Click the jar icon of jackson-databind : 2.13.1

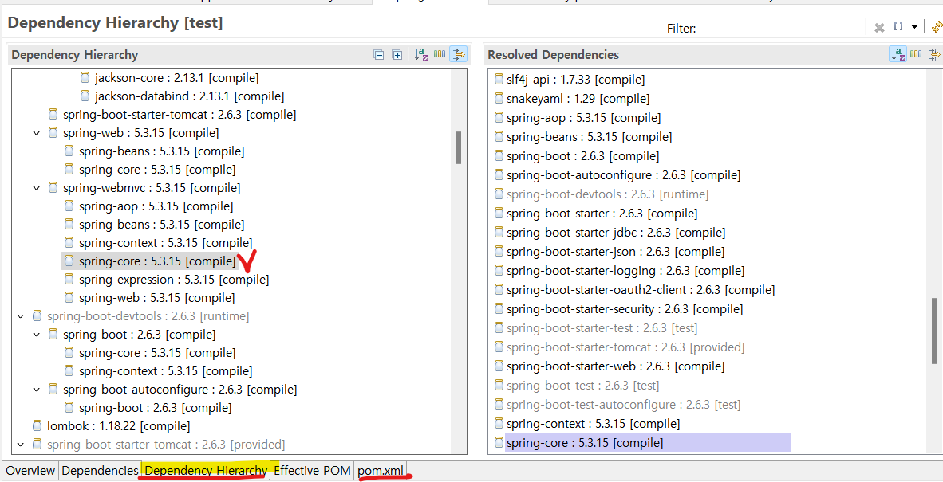click(x=85, y=96)
